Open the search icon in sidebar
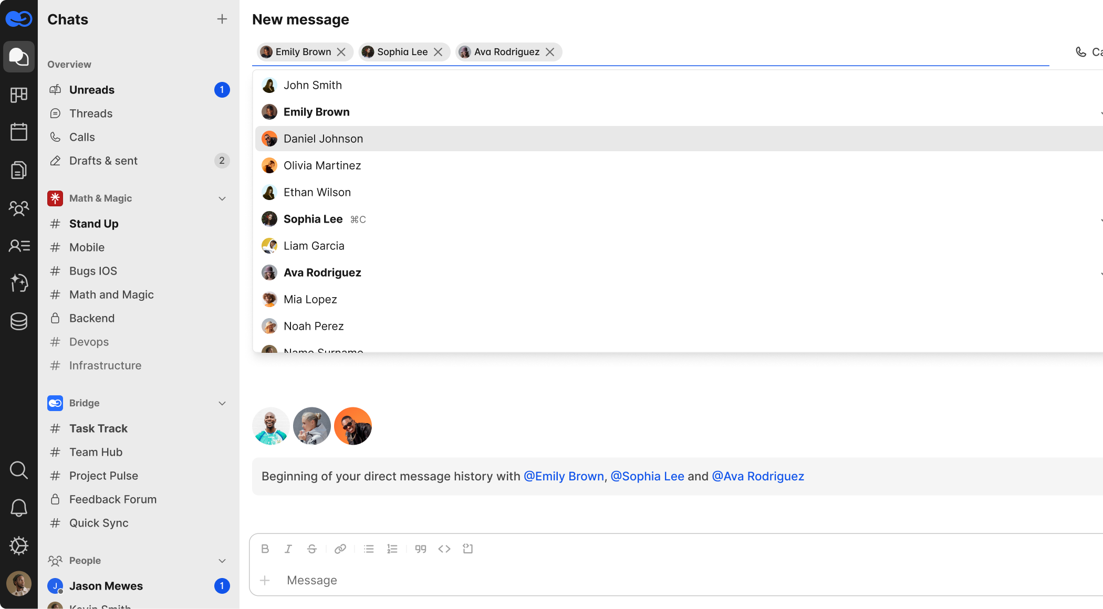This screenshot has width=1103, height=609. (19, 470)
